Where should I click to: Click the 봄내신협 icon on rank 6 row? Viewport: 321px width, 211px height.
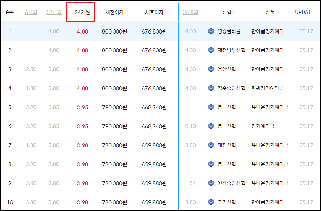coord(211,126)
